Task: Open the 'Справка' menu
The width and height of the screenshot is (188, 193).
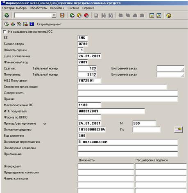Action: (x=88, y=8)
